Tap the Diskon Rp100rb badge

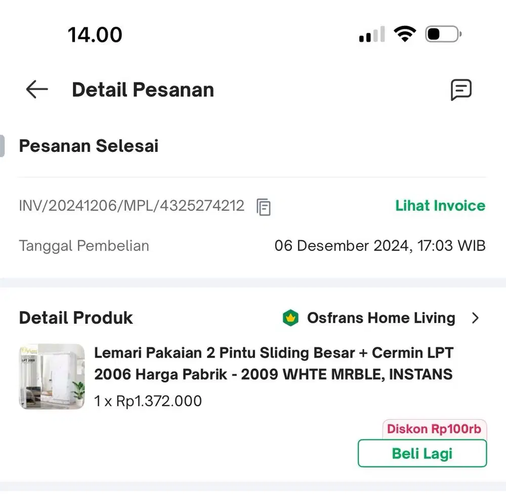tap(434, 429)
